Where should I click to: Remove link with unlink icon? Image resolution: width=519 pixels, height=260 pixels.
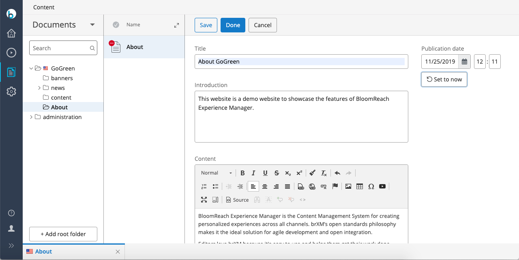click(324, 186)
